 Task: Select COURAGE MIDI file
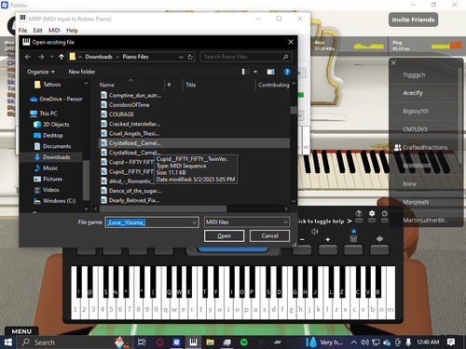pos(117,114)
